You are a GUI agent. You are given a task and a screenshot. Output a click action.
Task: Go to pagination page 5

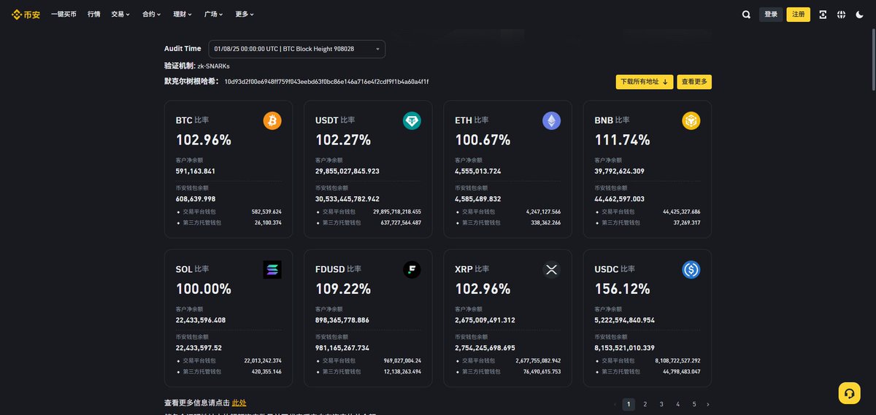[x=694, y=404]
